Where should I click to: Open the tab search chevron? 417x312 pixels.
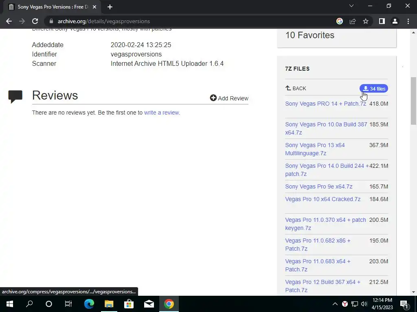[351, 6]
